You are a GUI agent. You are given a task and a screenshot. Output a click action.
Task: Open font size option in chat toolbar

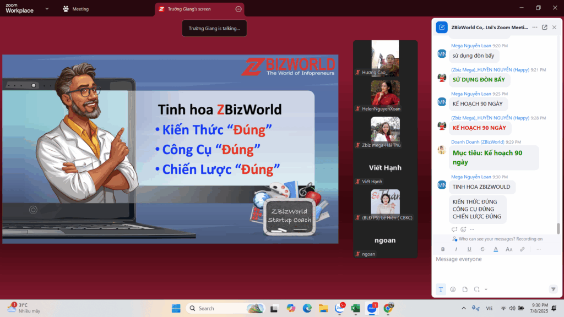click(509, 249)
